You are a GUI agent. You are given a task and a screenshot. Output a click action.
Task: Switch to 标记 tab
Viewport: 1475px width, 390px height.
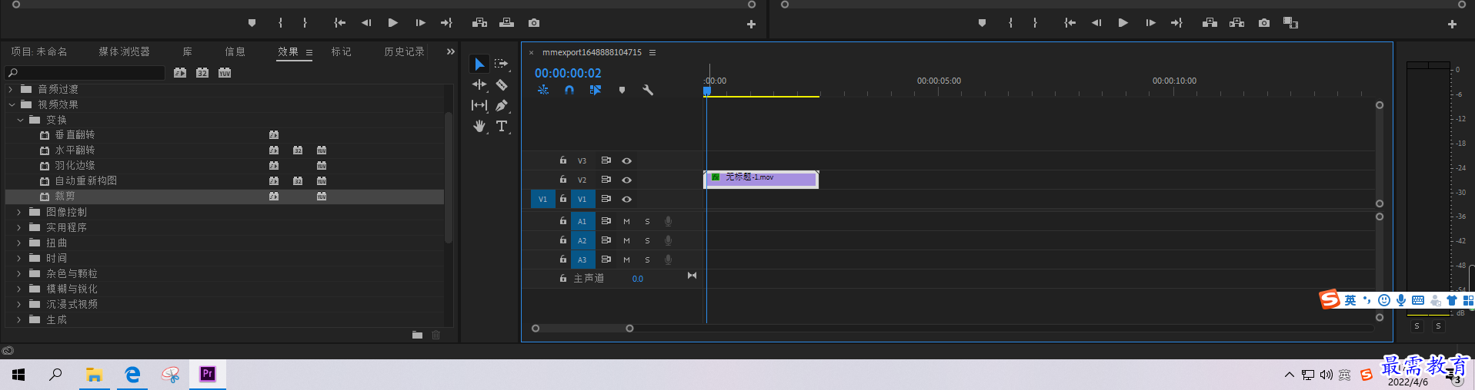tap(341, 51)
